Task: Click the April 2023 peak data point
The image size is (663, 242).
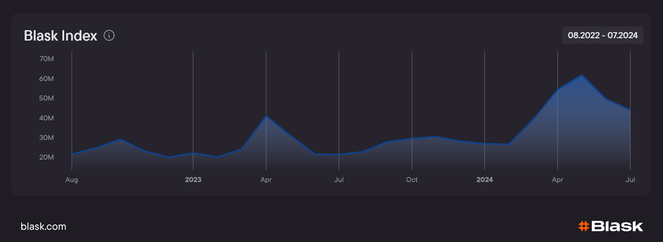Action: pyautogui.click(x=266, y=116)
